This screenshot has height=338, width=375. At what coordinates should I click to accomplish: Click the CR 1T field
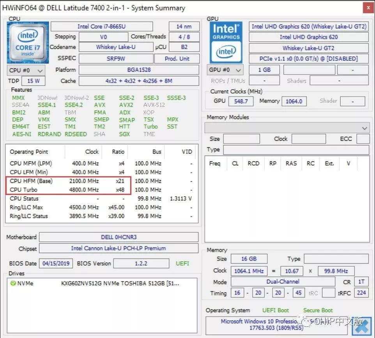(361, 282)
